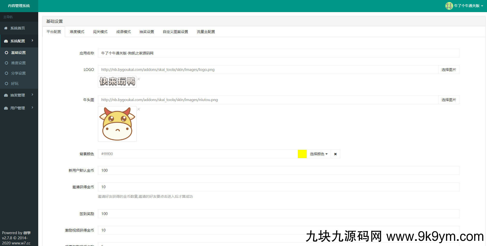Remove the cow head image via X
Screen dimensions: 487x246
tap(139, 109)
